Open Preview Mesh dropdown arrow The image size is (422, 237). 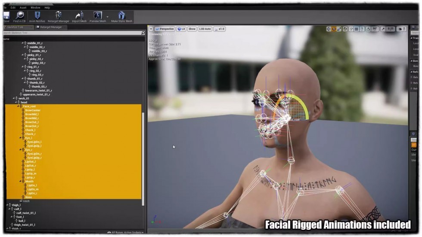tap(107, 17)
